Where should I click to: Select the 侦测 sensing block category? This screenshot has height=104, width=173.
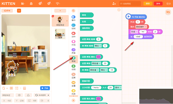tap(74, 67)
